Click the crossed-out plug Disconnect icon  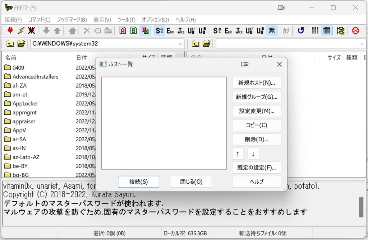[32, 31]
